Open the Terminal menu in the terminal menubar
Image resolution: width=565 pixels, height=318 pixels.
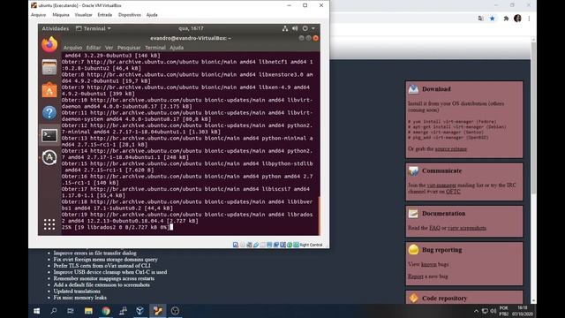[155, 48]
